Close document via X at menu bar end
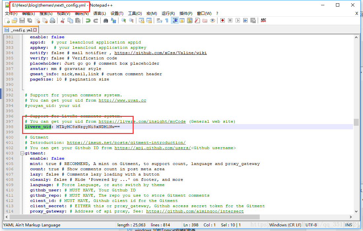 (x=356, y=14)
